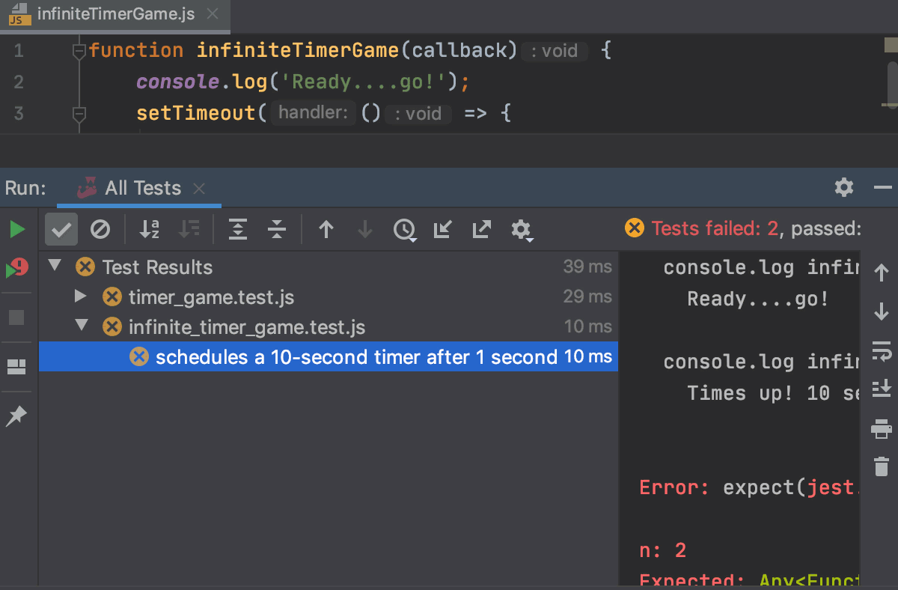Screen dimensions: 898x590
Task: Expand the timer_game.test.js results
Action: [81, 296]
